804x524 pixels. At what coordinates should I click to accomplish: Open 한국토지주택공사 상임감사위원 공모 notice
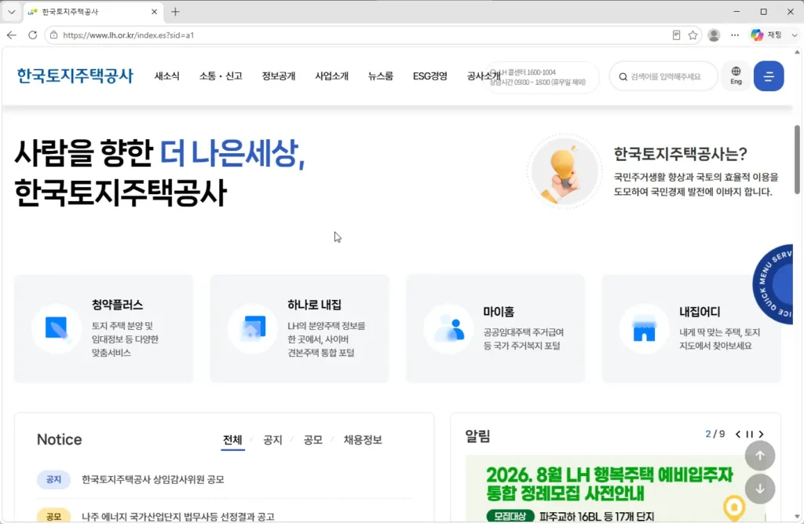(153, 479)
